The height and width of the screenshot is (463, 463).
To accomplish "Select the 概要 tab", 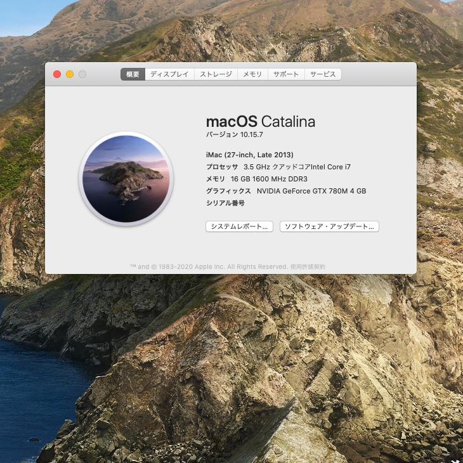I will pos(133,74).
